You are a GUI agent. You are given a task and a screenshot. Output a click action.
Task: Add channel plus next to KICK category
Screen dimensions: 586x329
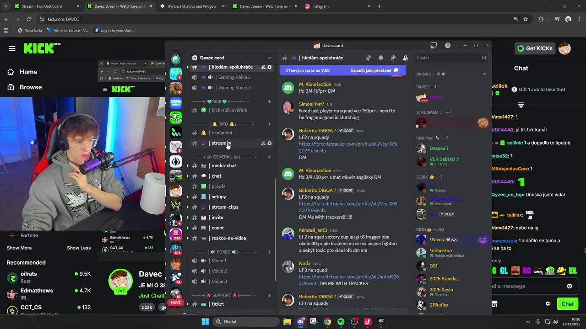coord(269,101)
